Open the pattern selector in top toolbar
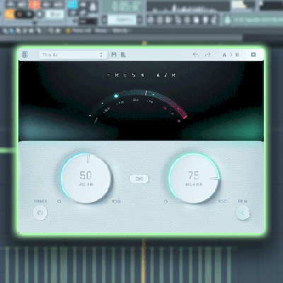The width and height of the screenshot is (283, 283). point(122,20)
